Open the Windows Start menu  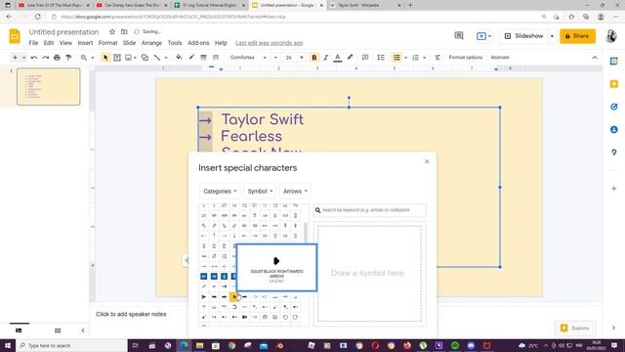point(8,345)
